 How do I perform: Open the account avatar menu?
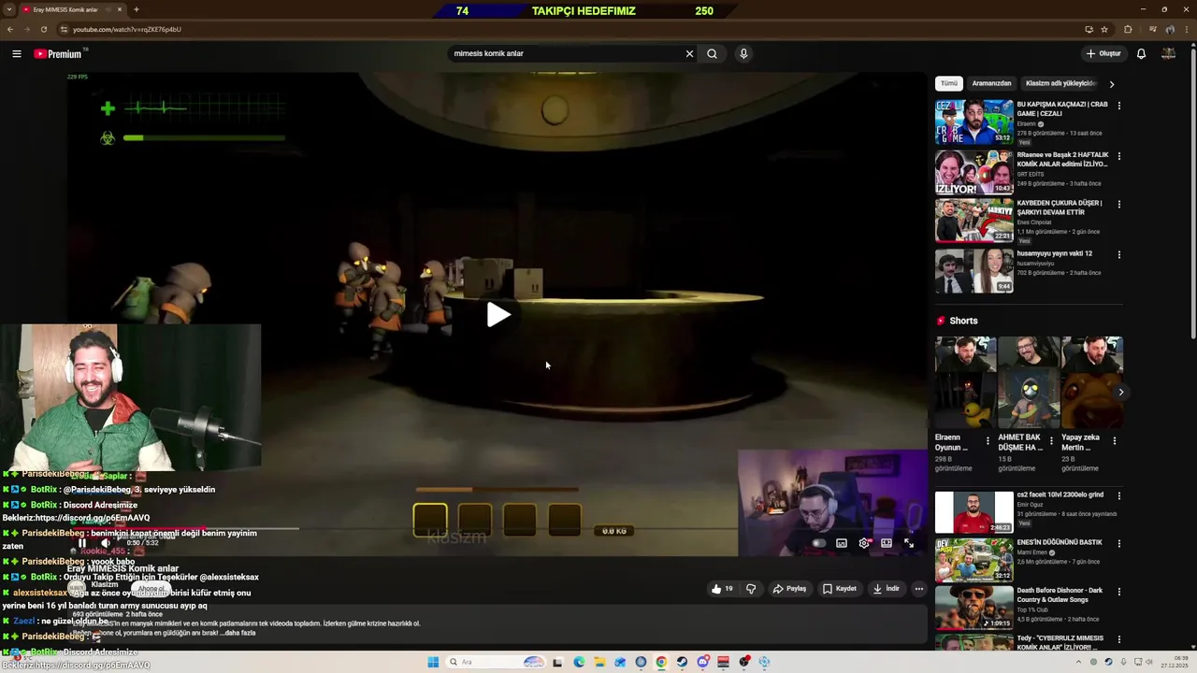pos(1168,53)
